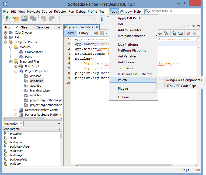206x175 pixels.
Task: Expand the Paint project node
Action: pyautogui.click(x=5, y=37)
